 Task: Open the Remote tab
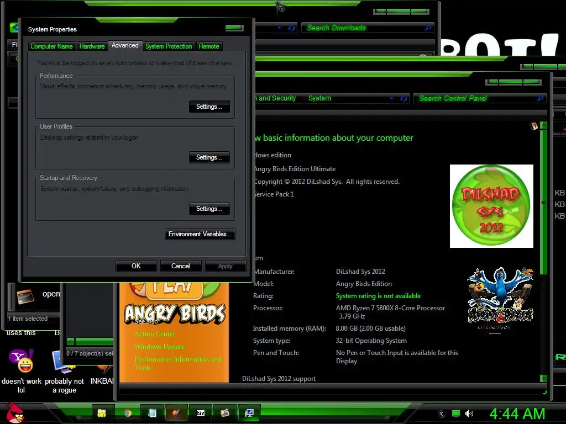[x=209, y=46]
